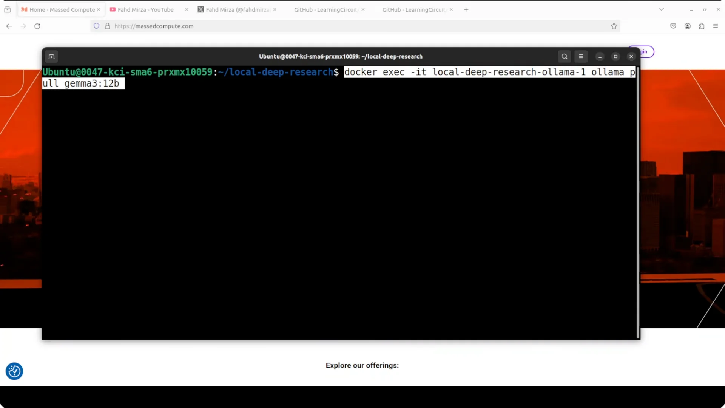Open the Firefox account icon

tap(688, 26)
